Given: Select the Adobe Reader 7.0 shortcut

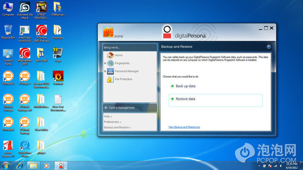Looking at the screenshot, I should [x=8, y=149].
